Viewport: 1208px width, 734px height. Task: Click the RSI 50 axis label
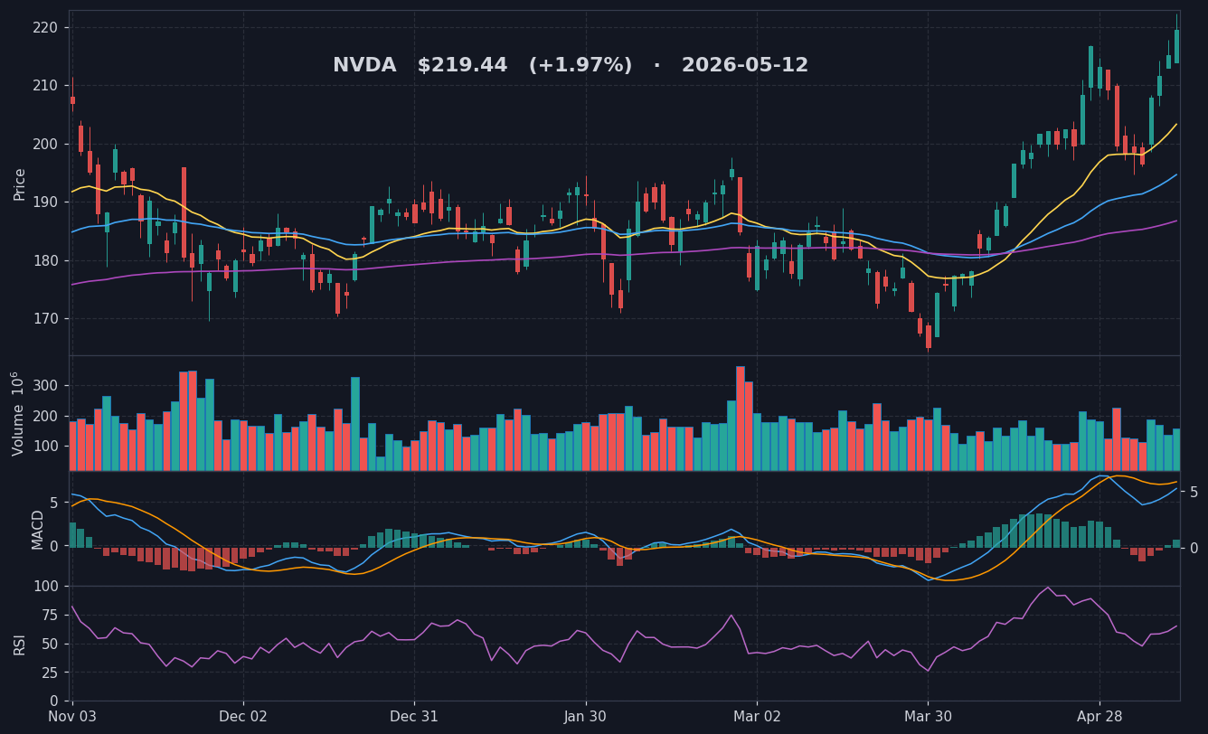(50, 645)
